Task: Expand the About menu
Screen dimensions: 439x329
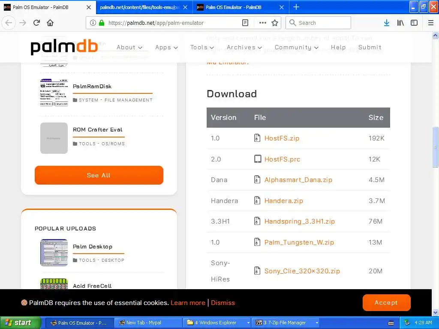Action: coord(129,47)
